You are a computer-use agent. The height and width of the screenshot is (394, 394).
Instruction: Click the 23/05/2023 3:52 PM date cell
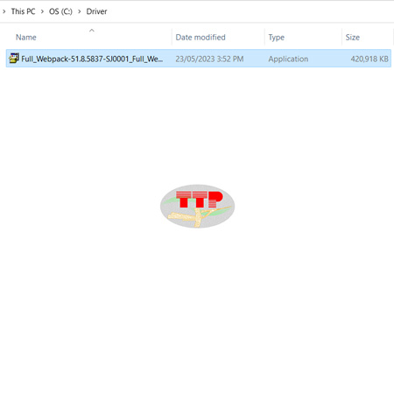click(209, 59)
